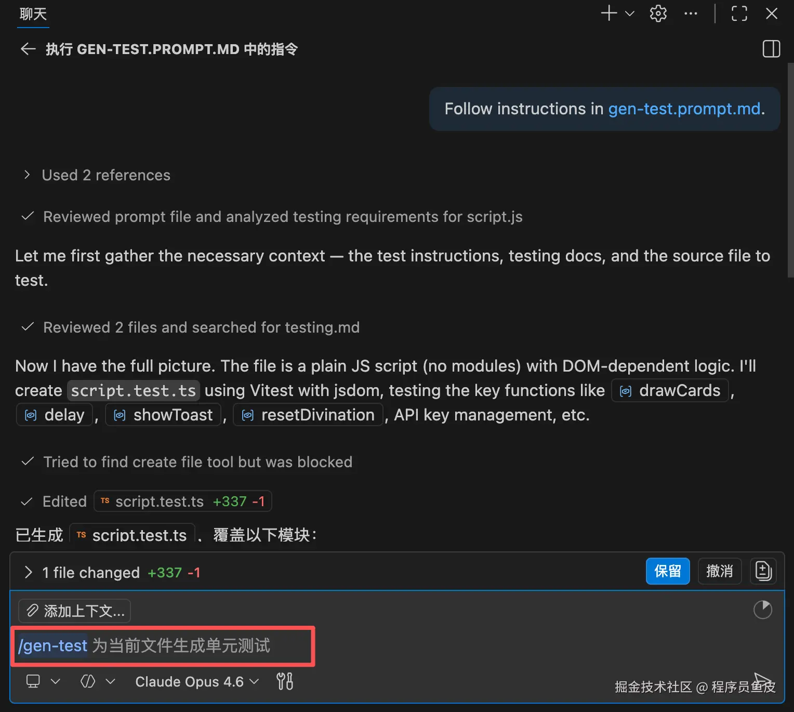
Task: Open the gen-test.prompt.md link
Action: tap(684, 109)
